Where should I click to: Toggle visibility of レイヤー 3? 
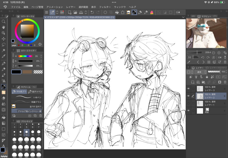[x=188, y=89]
